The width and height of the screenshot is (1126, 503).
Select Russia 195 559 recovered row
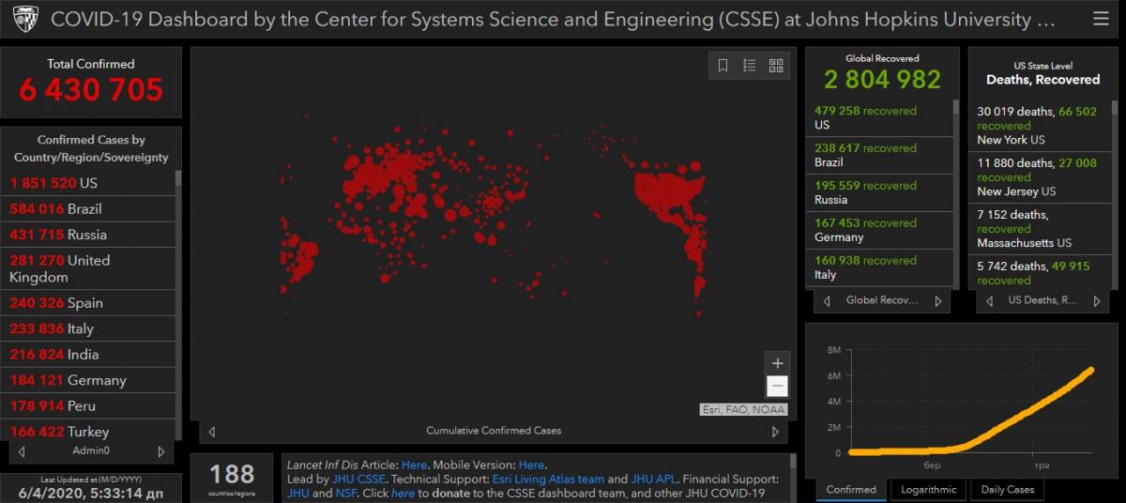click(x=880, y=192)
